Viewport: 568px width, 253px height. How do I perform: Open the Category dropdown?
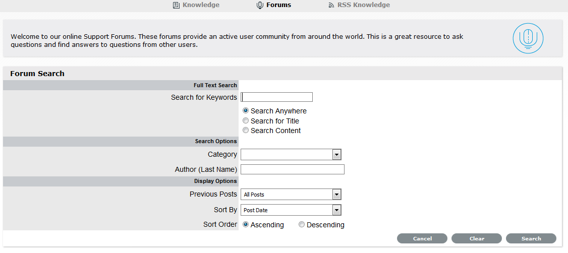pos(291,155)
